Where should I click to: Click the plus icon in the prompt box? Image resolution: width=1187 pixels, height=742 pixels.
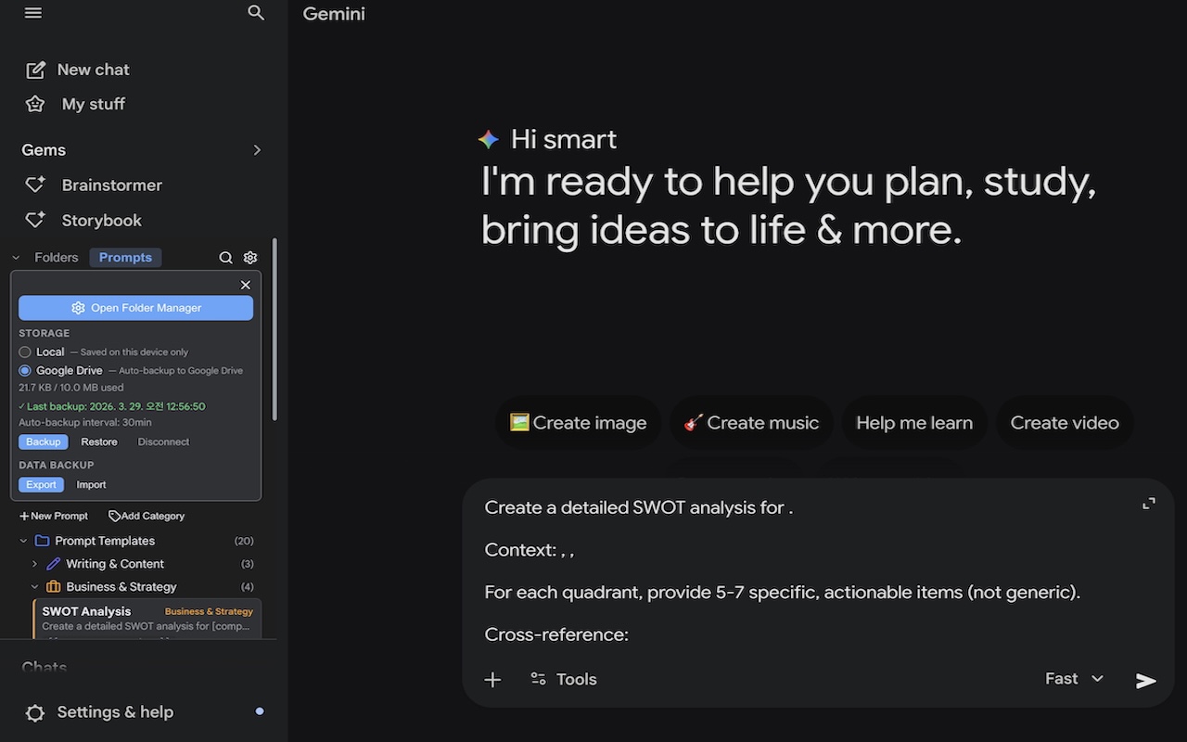click(x=493, y=679)
